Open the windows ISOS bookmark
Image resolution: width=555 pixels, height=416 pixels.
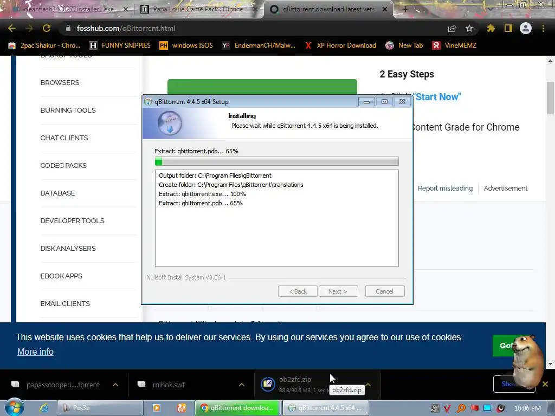(186, 45)
